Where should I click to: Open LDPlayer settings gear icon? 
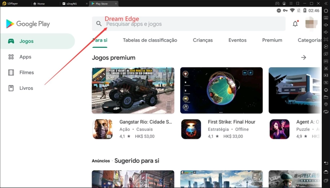[x=326, y=11]
